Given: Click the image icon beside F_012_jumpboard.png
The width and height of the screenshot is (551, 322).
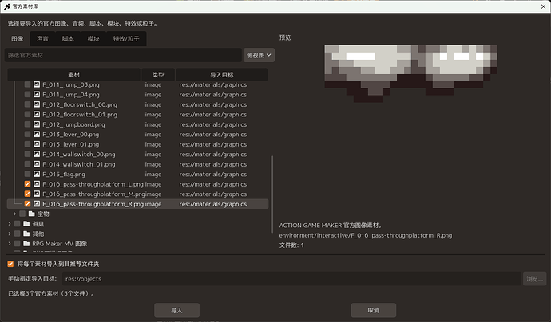Looking at the screenshot, I should 37,124.
